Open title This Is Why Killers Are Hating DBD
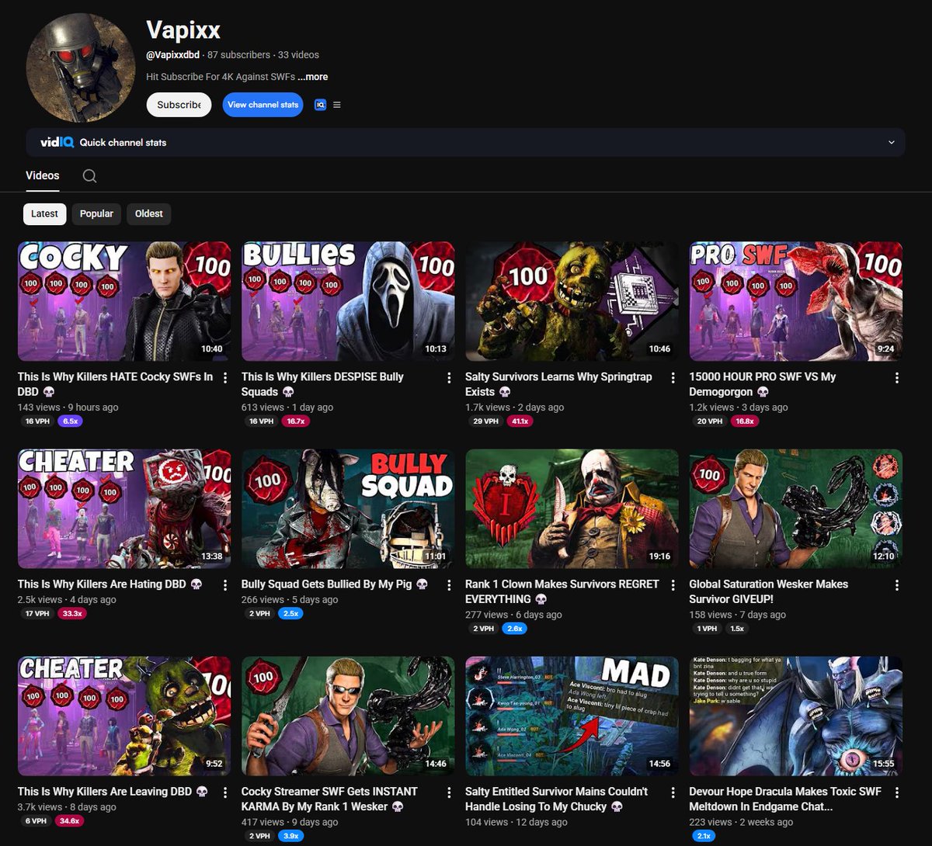 (x=110, y=584)
